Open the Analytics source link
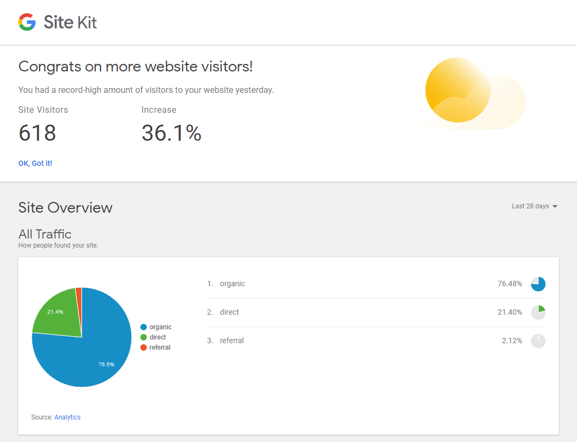Image resolution: width=577 pixels, height=442 pixels. (67, 417)
